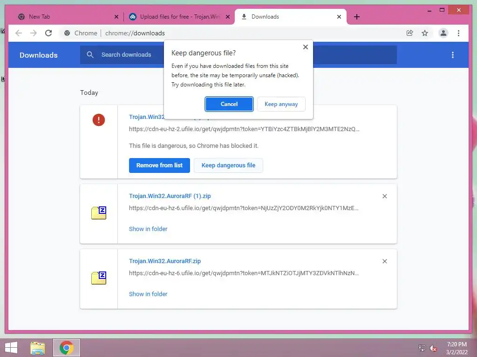
Task: Open the Chrome profile avatar
Action: coord(443,33)
